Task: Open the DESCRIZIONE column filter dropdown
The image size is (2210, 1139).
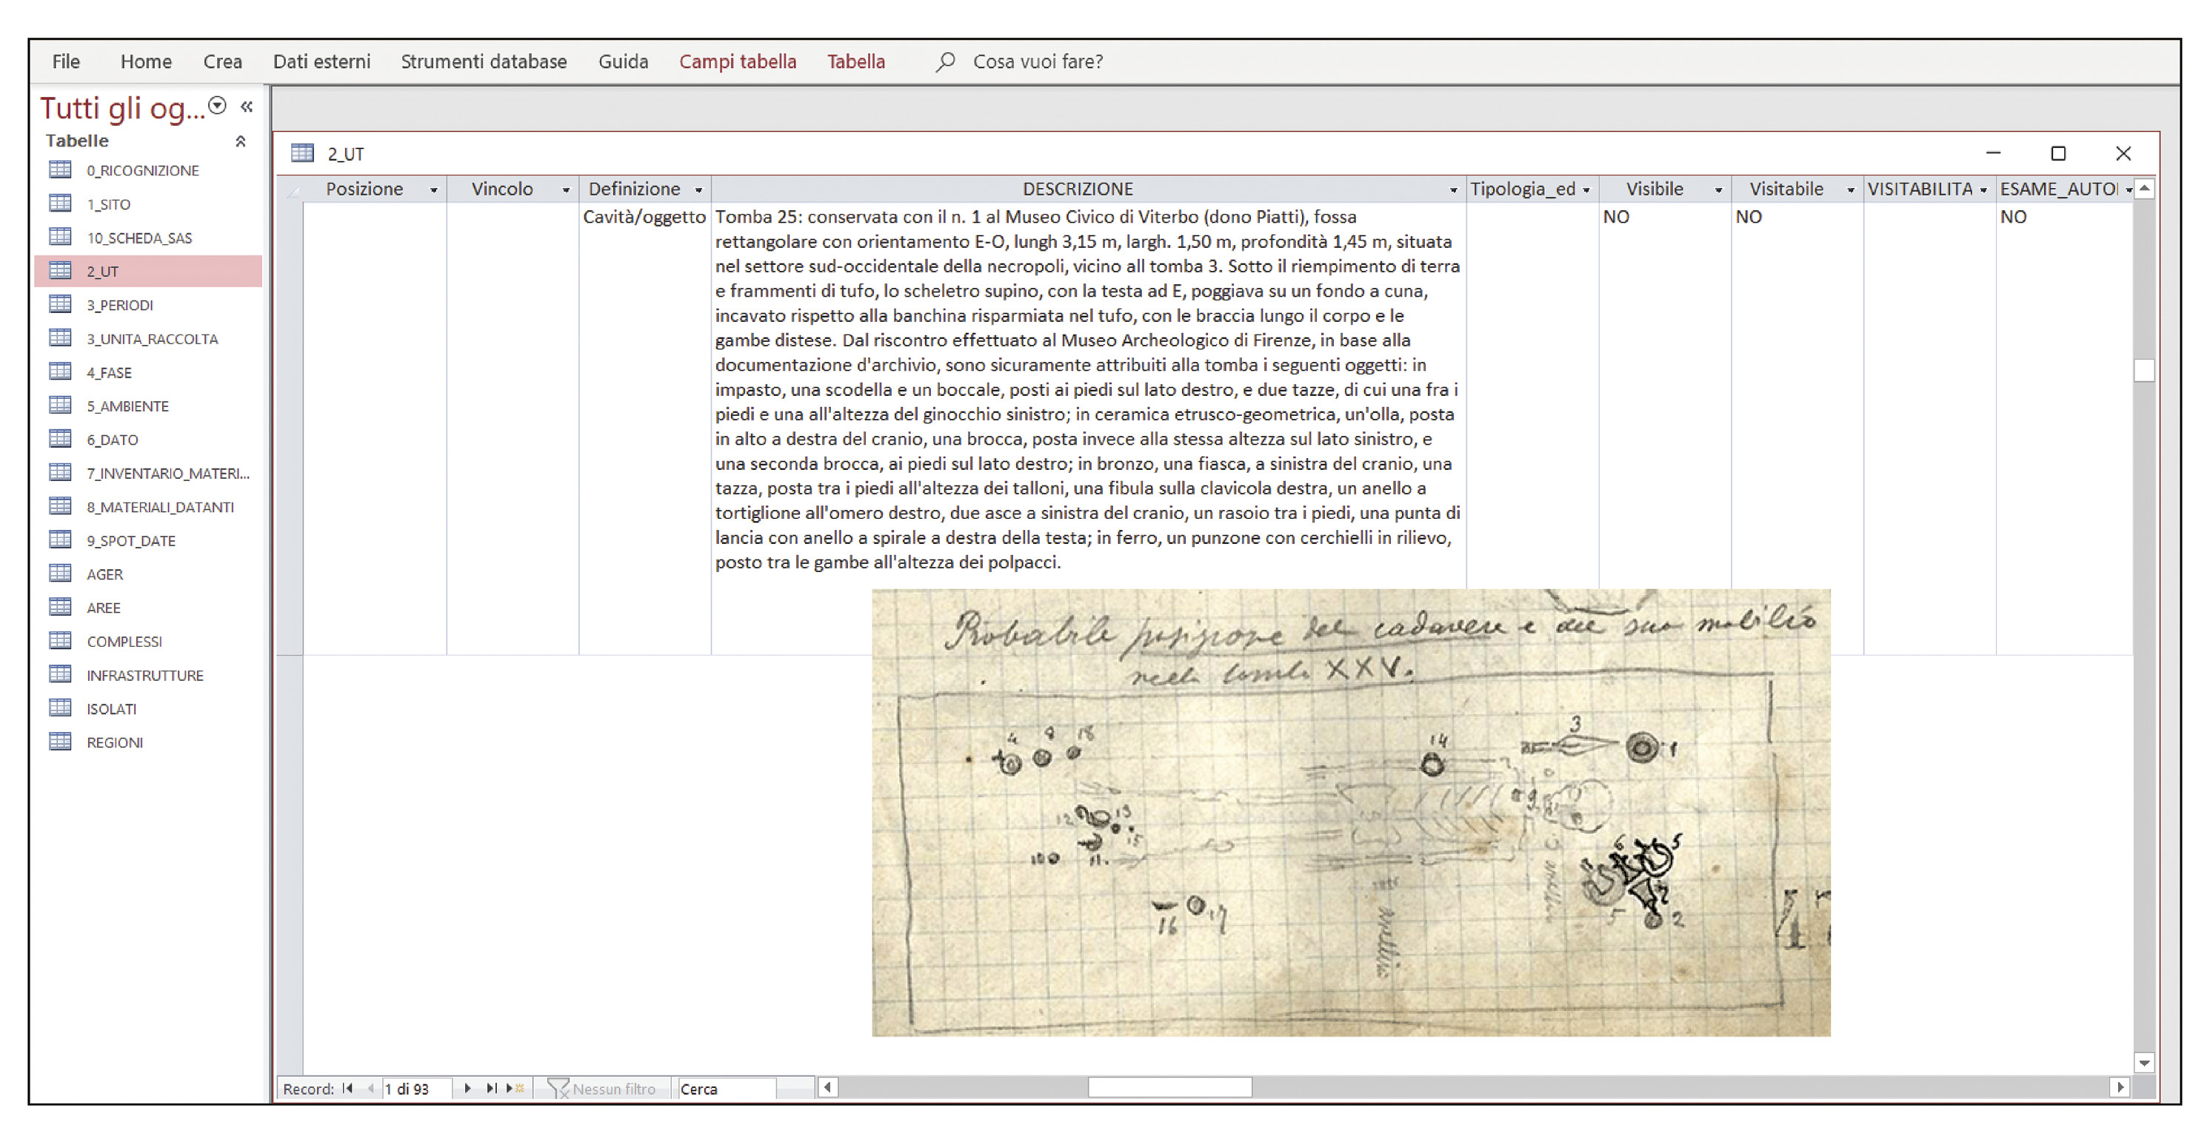Action: 1452,190
